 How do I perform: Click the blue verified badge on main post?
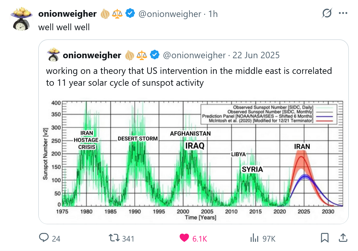click(x=130, y=13)
